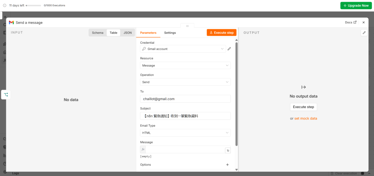Viewport: 374px width, 176px height.
Task: Click the 11 days left text
Action: [x=17, y=5]
